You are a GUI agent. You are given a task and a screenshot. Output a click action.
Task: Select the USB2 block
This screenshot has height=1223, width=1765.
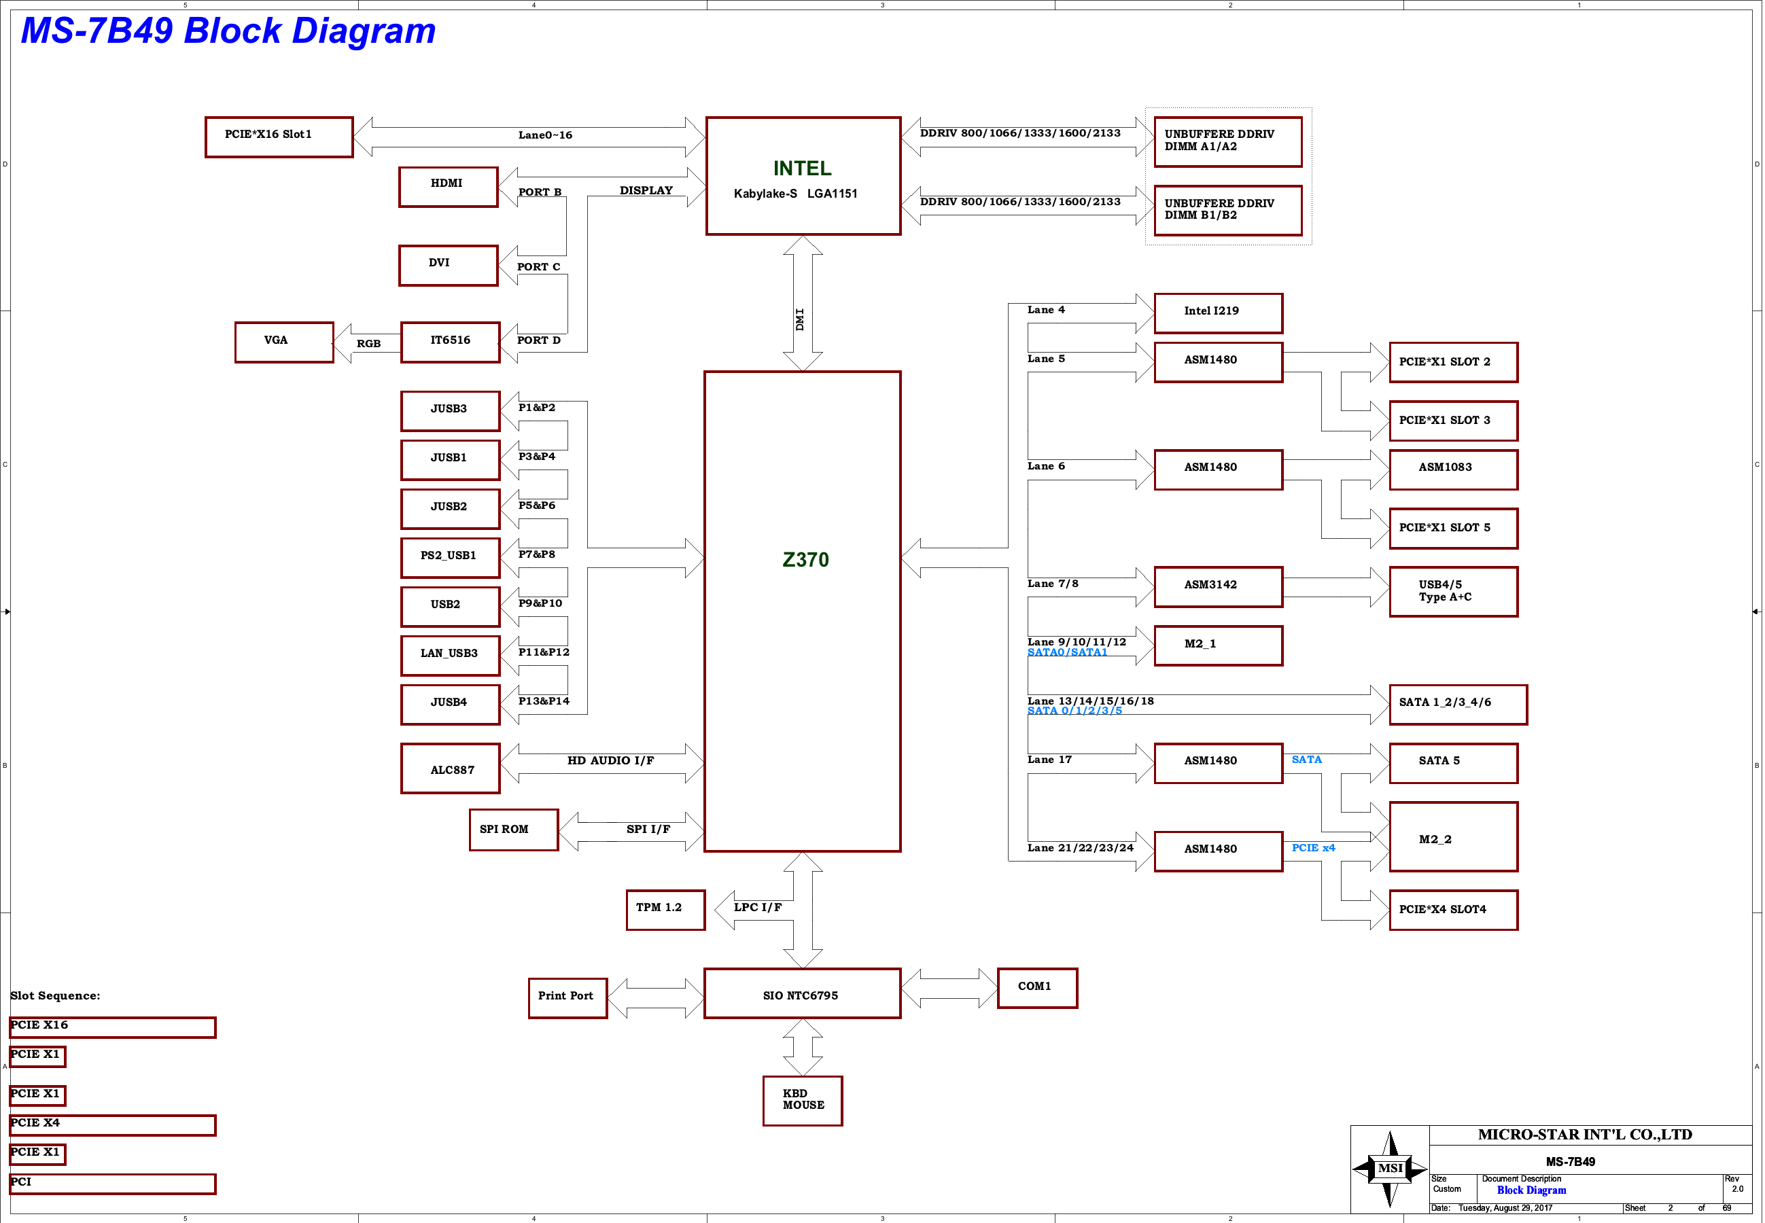450,607
